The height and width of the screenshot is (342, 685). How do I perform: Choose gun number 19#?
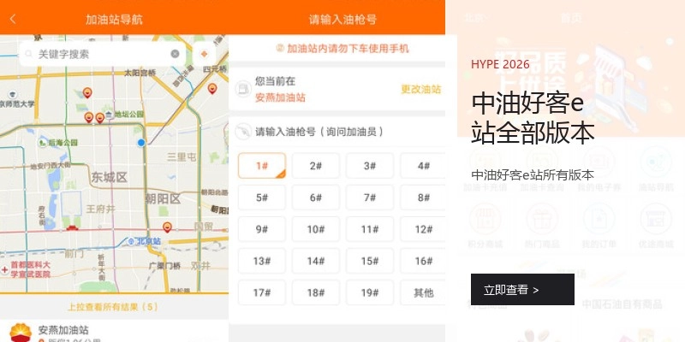pos(370,292)
